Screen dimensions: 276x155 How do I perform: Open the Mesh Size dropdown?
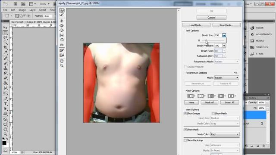[225, 118]
